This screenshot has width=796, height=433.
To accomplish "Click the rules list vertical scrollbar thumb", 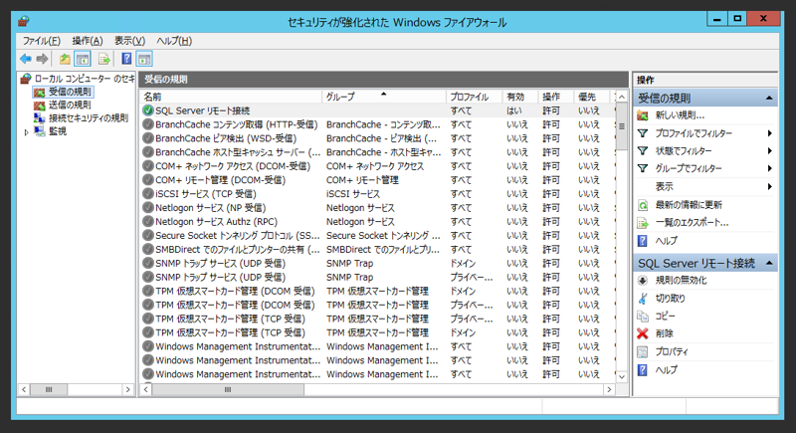I will [621, 127].
